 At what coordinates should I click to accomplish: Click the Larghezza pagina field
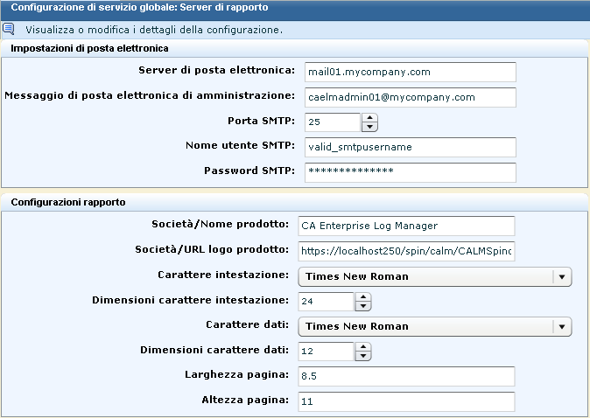[x=406, y=376]
